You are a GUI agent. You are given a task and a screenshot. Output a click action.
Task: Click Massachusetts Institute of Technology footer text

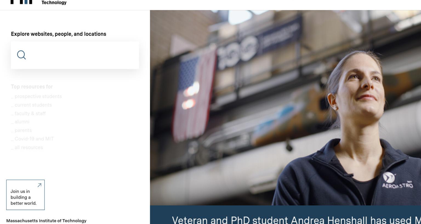click(x=46, y=221)
